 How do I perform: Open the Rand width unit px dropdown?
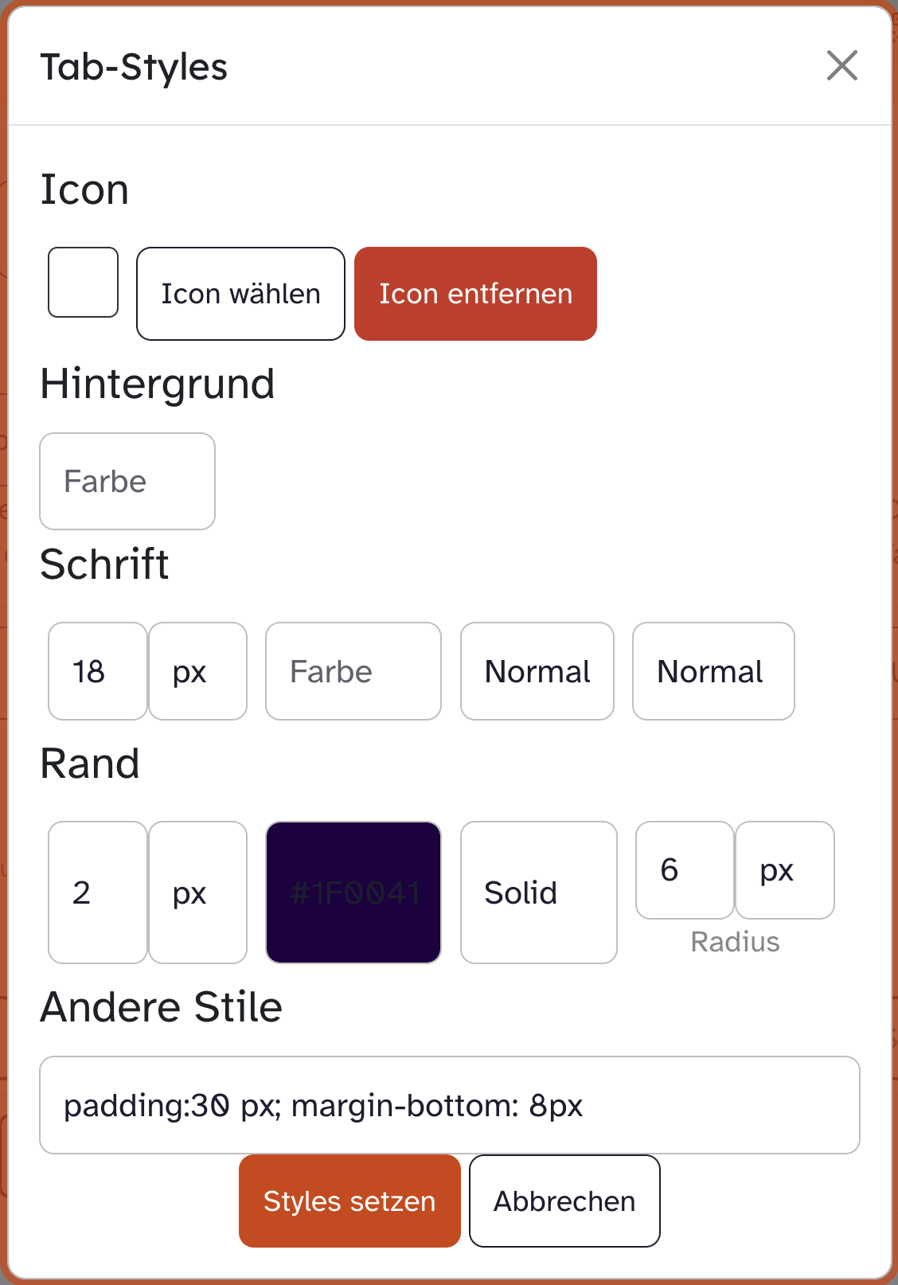point(197,892)
